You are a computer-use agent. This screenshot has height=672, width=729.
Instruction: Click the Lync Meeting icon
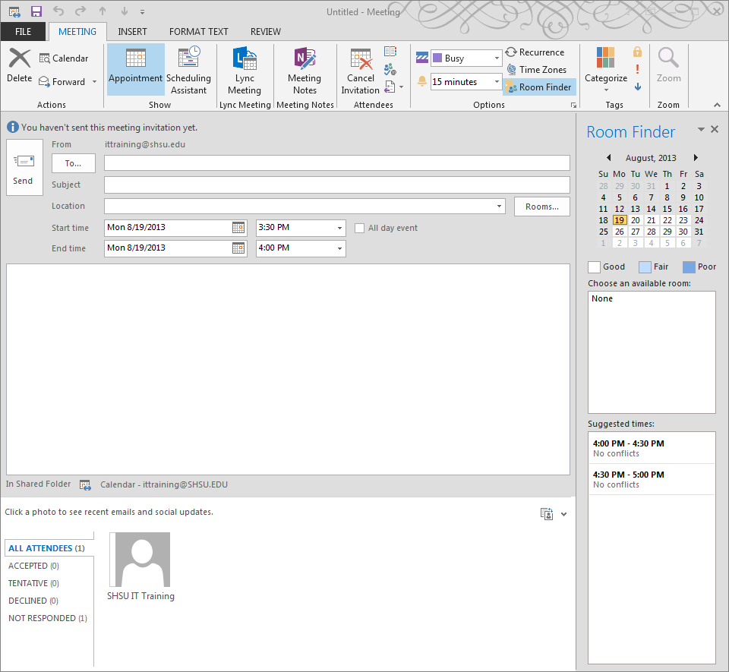245,69
